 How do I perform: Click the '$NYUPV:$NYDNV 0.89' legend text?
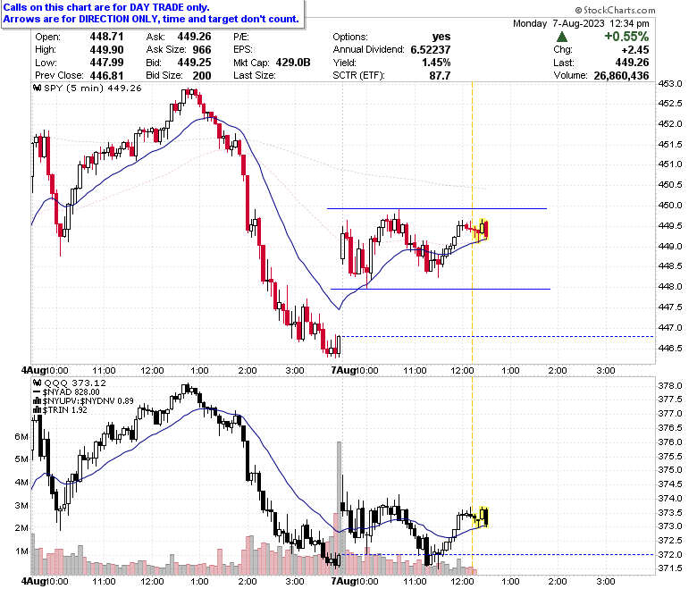[88, 401]
